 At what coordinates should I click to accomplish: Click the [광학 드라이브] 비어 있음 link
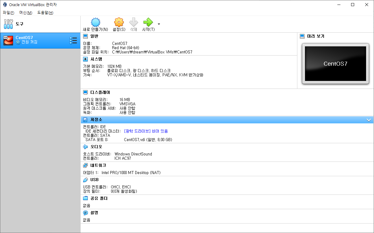pyautogui.click(x=146, y=131)
